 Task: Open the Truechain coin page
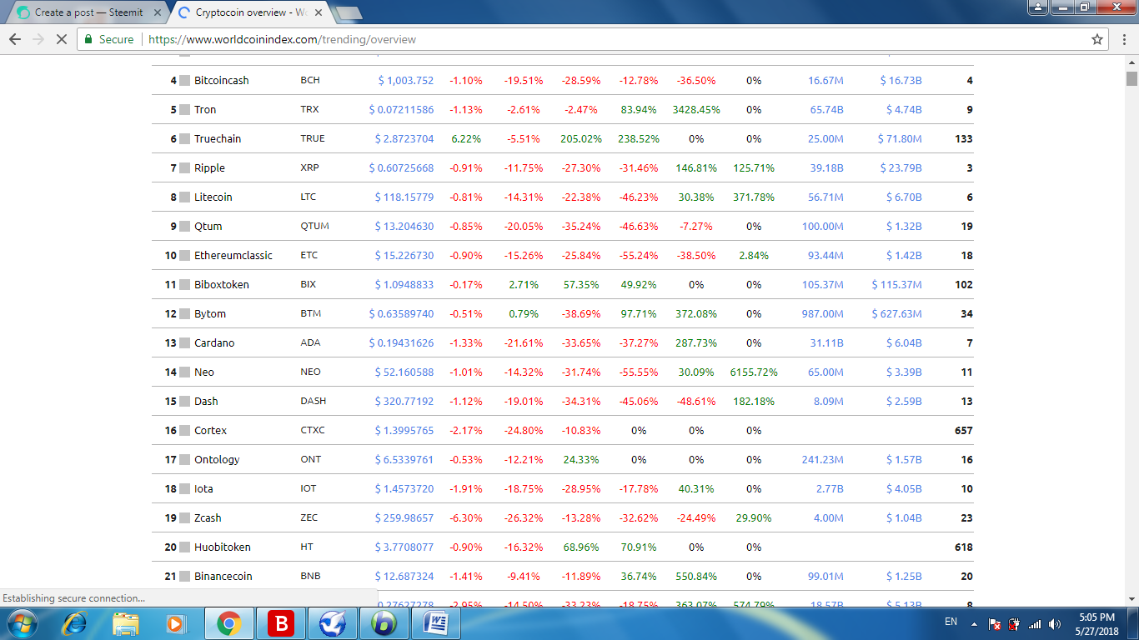[218, 139]
